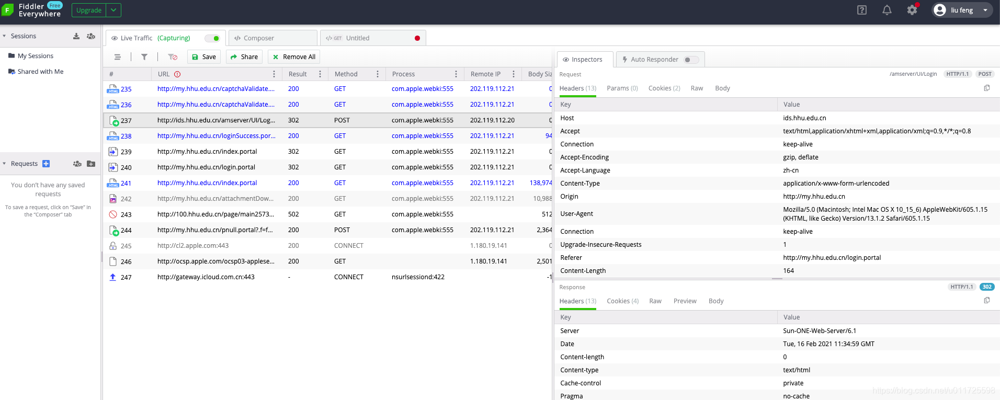
Task: Click the URL column warning icon
Action: 177,74
